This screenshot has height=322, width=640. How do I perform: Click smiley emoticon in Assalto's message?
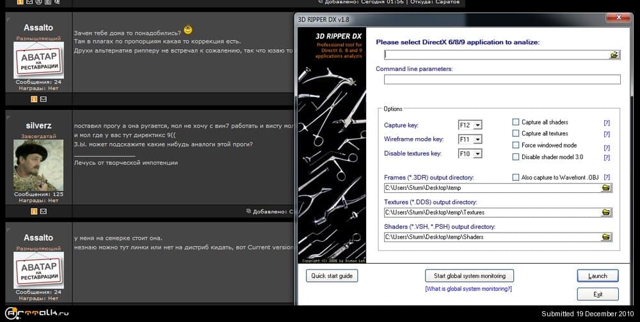click(x=188, y=30)
